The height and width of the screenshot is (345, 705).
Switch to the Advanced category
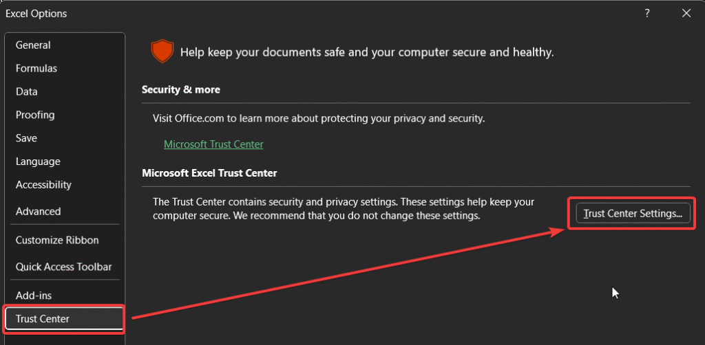click(38, 212)
